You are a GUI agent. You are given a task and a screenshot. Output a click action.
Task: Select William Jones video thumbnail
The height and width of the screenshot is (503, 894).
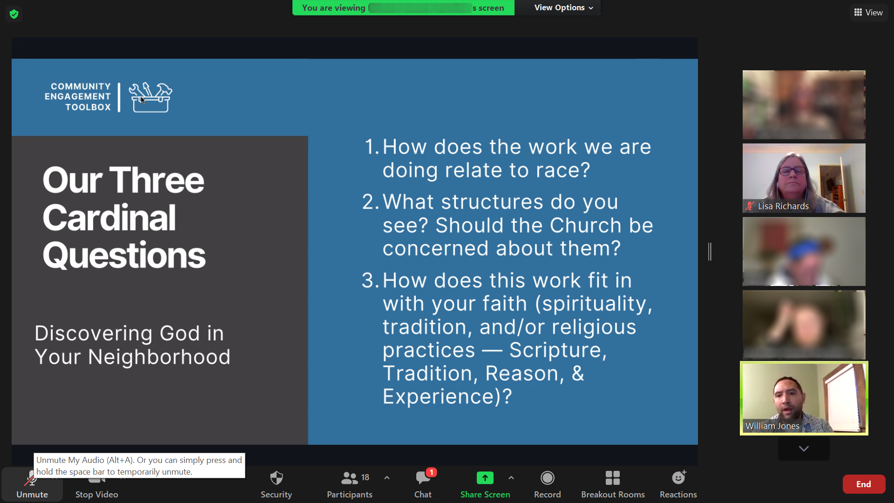(x=804, y=398)
